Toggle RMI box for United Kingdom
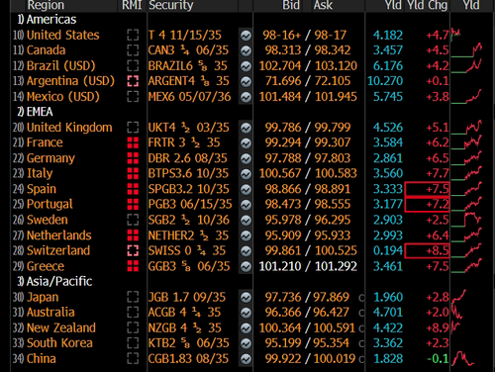Screen dimensions: 495x372 pyautogui.click(x=133, y=128)
